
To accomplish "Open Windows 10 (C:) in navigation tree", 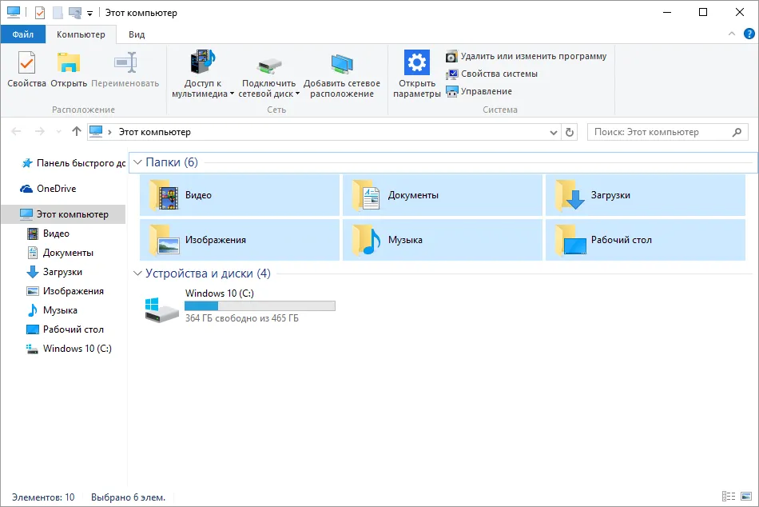I will click(69, 349).
